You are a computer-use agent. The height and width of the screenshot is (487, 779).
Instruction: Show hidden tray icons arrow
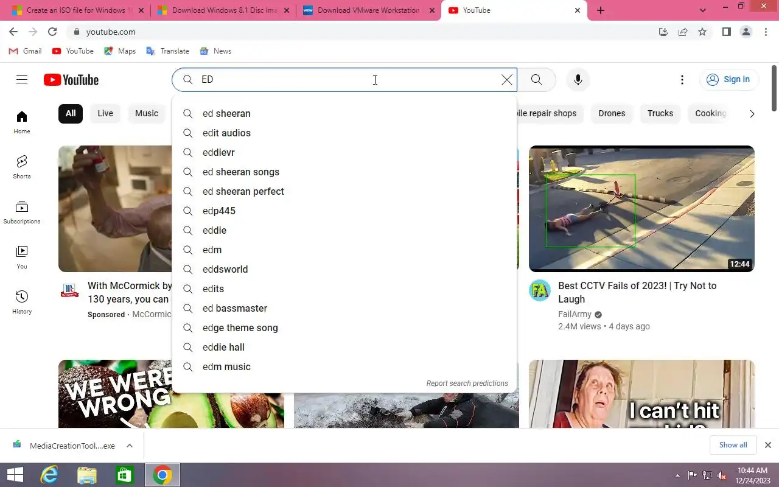pyautogui.click(x=677, y=475)
